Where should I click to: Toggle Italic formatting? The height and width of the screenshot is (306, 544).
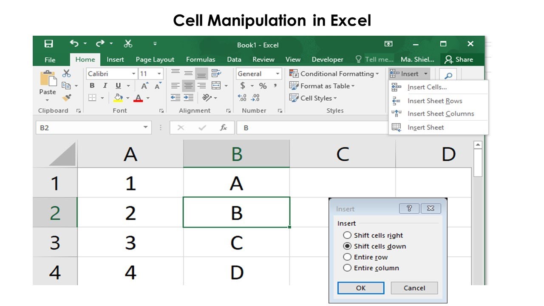(x=105, y=86)
